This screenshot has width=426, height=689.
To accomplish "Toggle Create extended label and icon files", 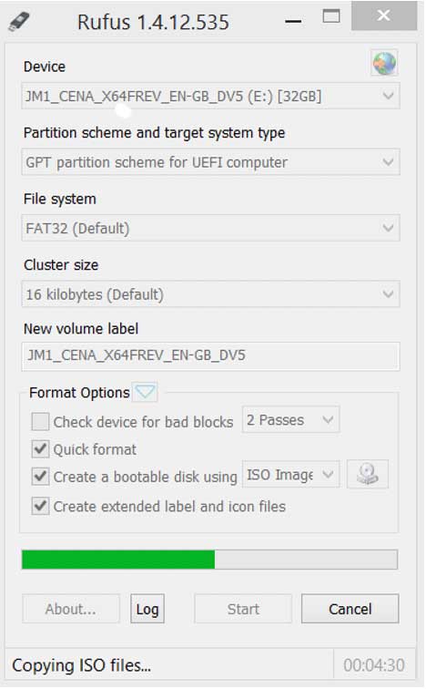I will [40, 506].
